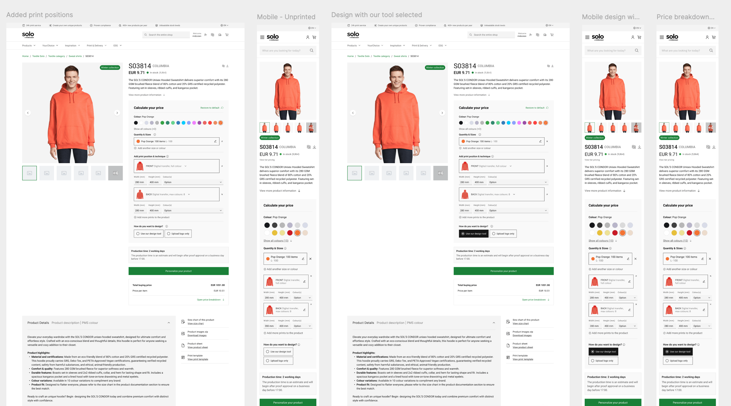Open Products menu in Added print positions
The height and width of the screenshot is (406, 731).
tap(29, 46)
